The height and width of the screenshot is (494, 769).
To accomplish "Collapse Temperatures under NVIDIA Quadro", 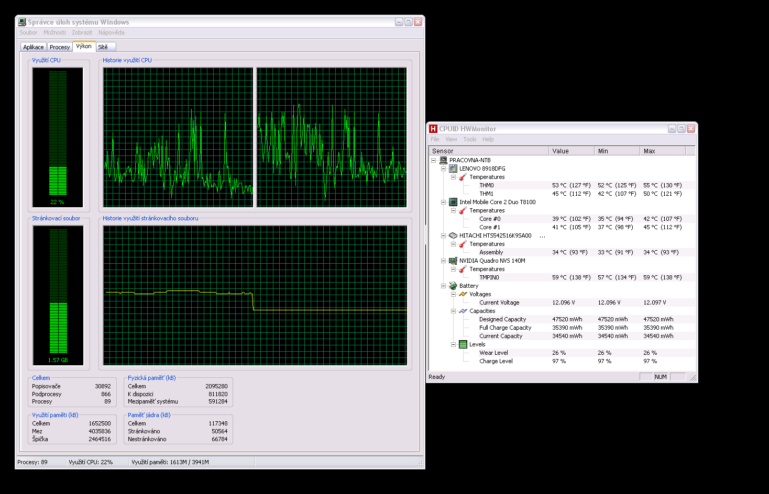I will pos(453,269).
